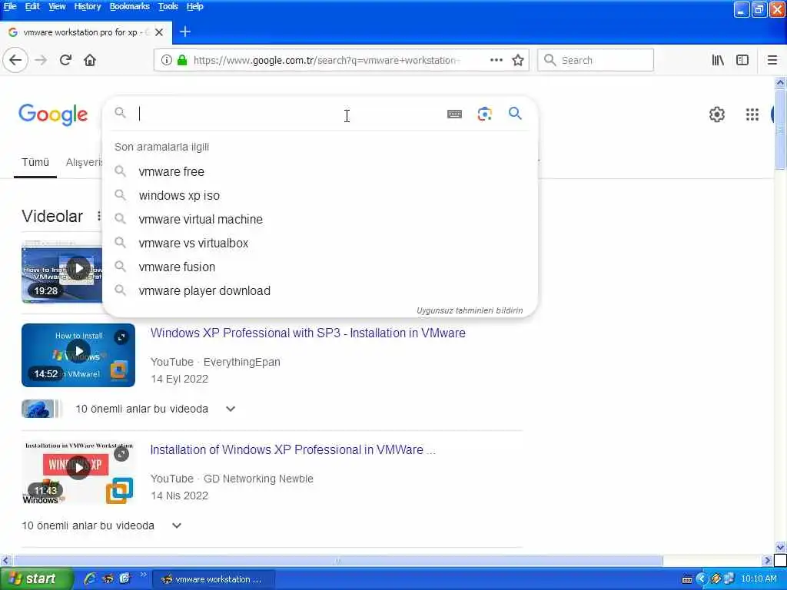
Task: Close the vmware workstation pro tab
Action: pyautogui.click(x=159, y=32)
